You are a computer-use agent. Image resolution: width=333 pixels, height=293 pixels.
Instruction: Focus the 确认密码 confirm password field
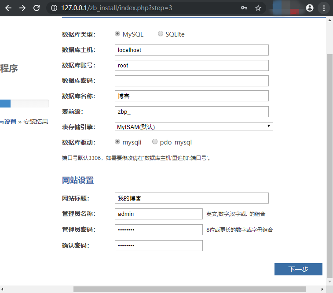coord(159,245)
